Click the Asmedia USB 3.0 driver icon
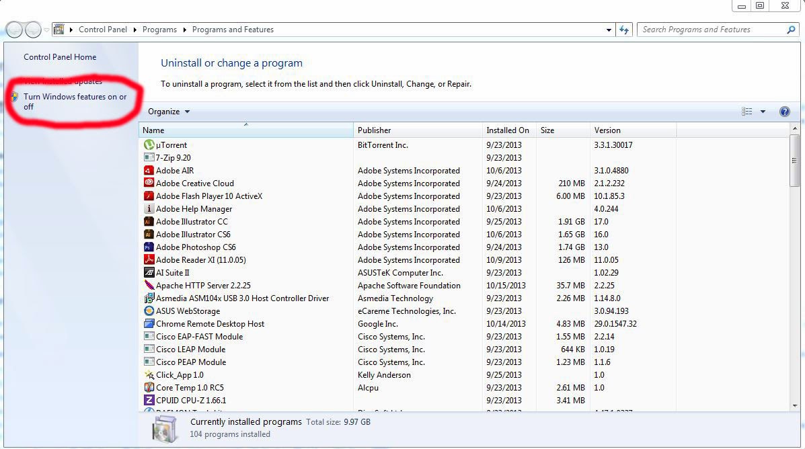The image size is (805, 449). tap(149, 298)
